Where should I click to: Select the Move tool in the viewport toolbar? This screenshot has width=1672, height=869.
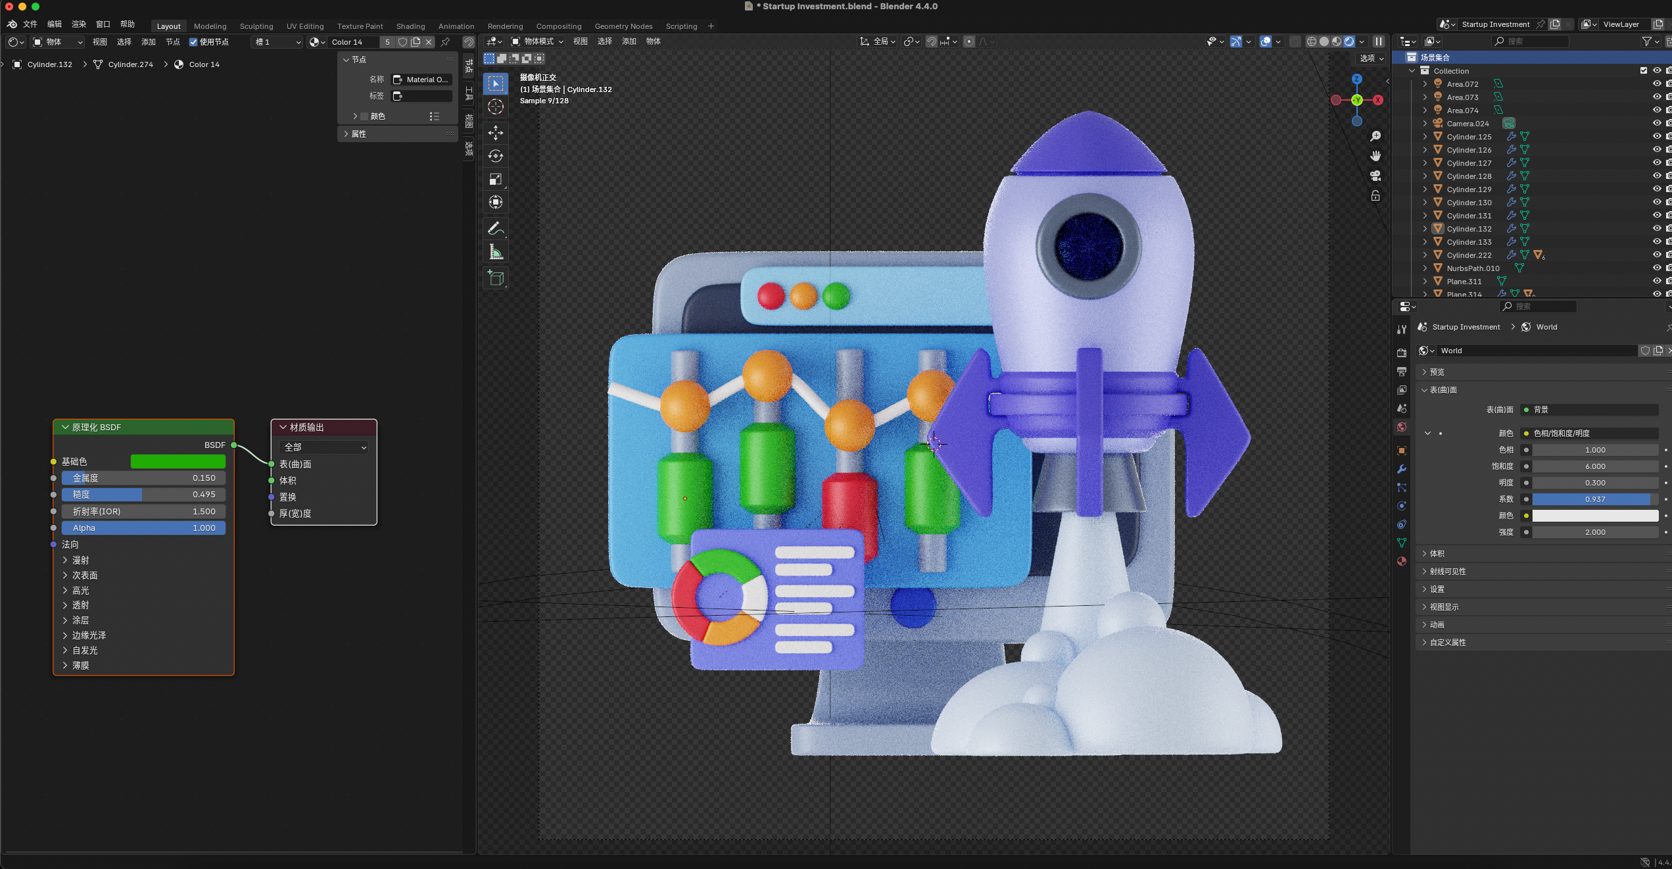click(x=495, y=133)
